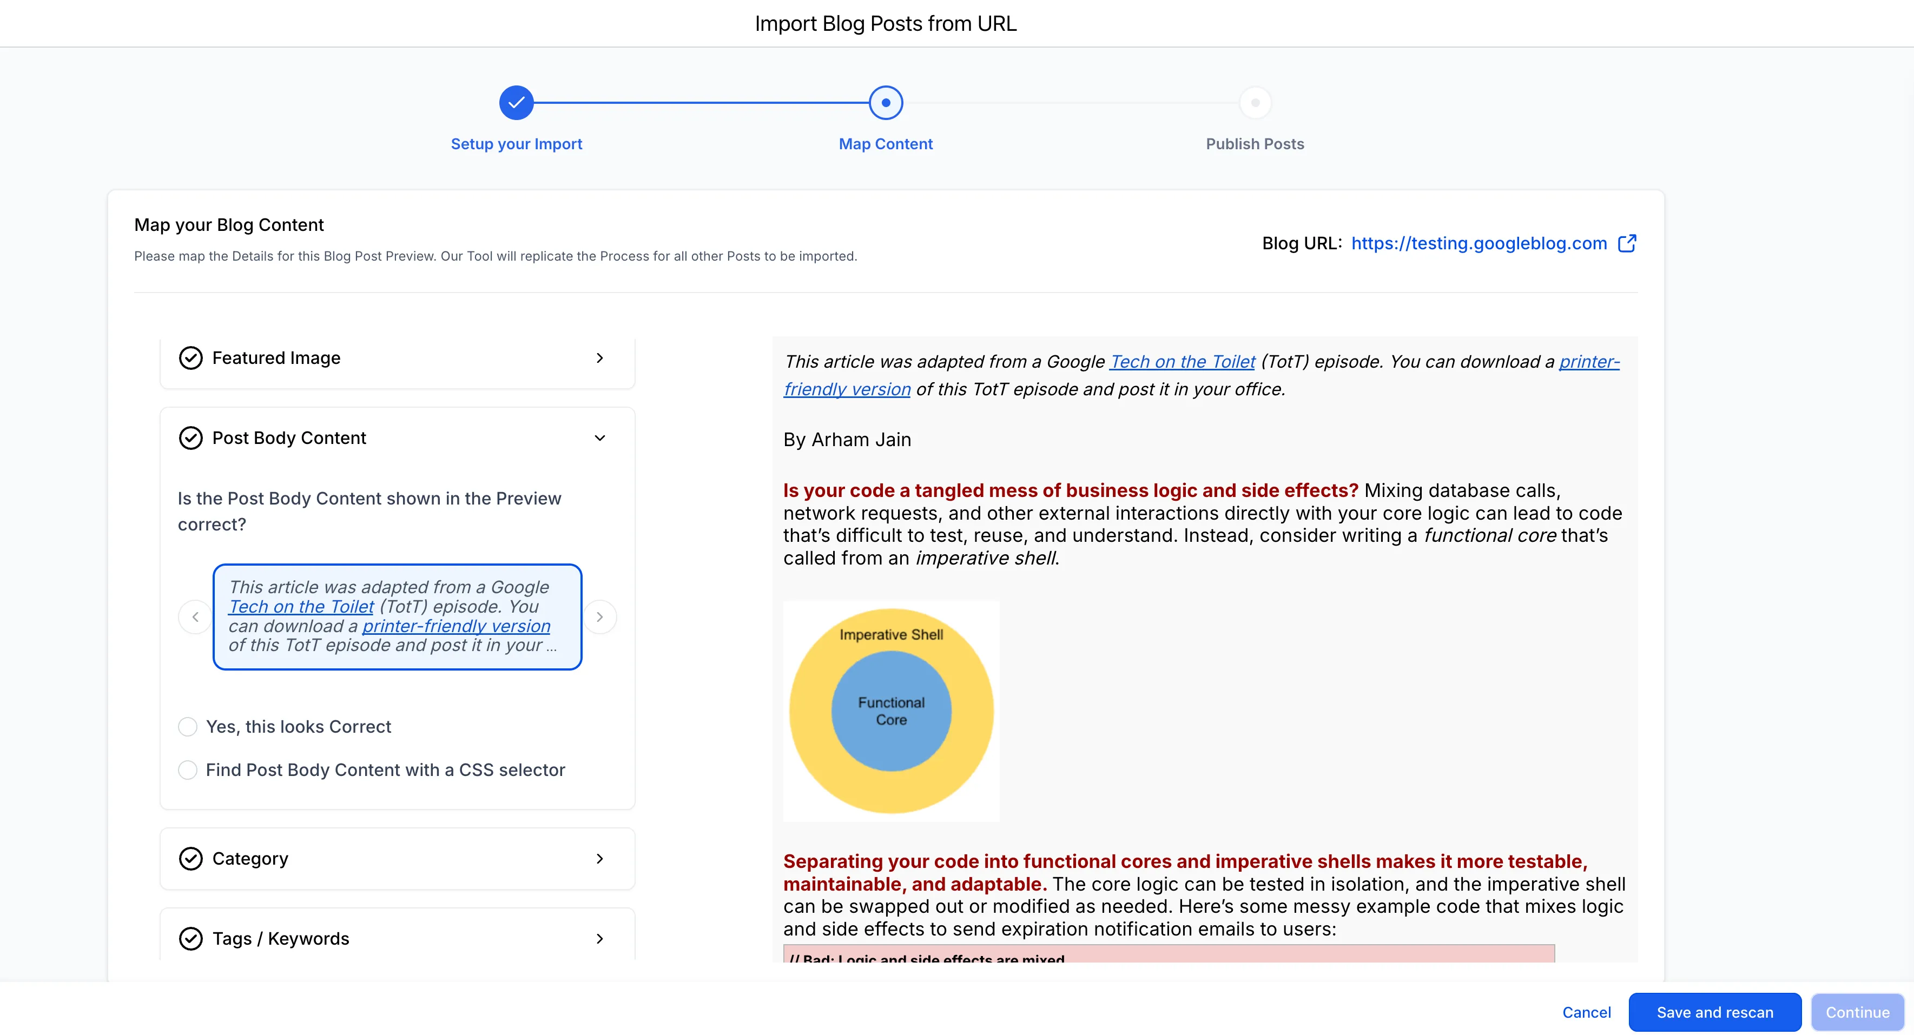Open the "Tech on the Toilet" link in preview

(x=1182, y=362)
